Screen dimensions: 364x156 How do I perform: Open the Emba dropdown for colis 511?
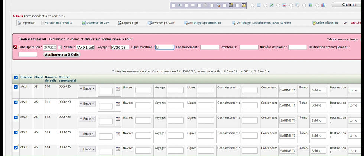point(87,104)
